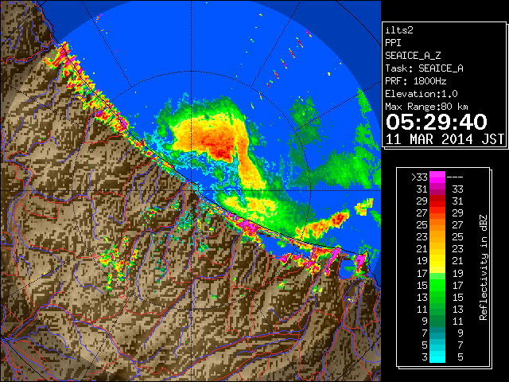Select the date '11 MAR 2014 JST'
Image resolution: width=509 pixels, height=382 pixels.
445,139
